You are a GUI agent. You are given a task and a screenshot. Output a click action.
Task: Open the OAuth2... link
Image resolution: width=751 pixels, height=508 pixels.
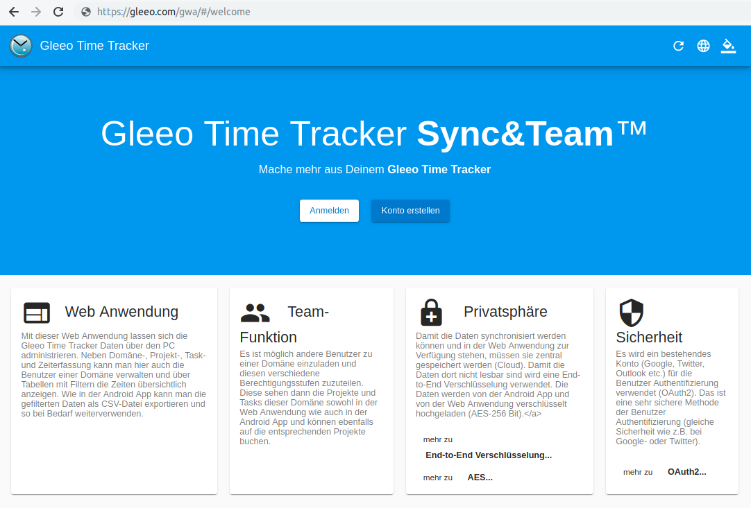pyautogui.click(x=687, y=472)
